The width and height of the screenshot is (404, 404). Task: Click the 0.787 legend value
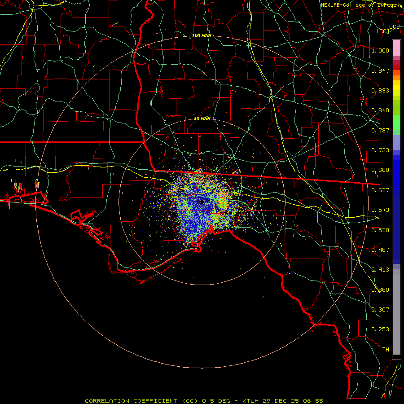380,130
